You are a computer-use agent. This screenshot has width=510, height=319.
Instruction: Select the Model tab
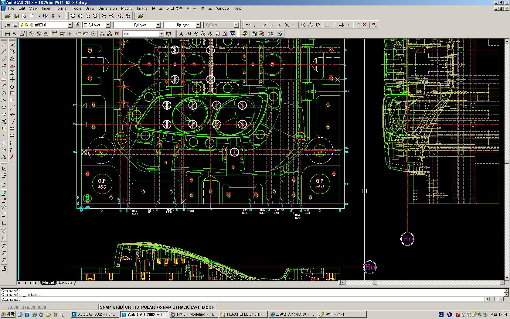48,282
